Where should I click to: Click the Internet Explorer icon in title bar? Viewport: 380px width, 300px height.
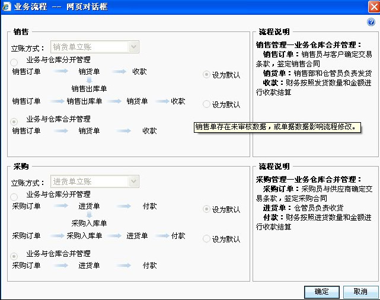click(6, 7)
